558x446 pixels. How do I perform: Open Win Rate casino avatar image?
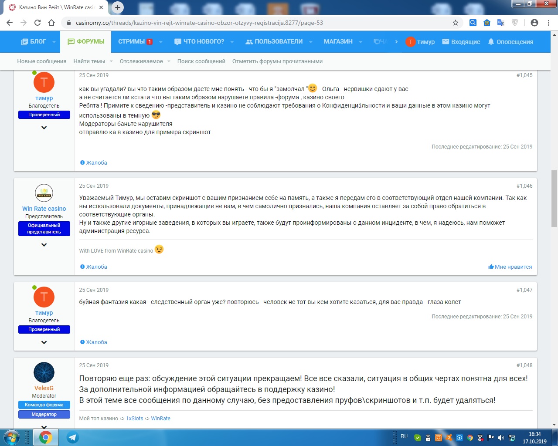(44, 193)
